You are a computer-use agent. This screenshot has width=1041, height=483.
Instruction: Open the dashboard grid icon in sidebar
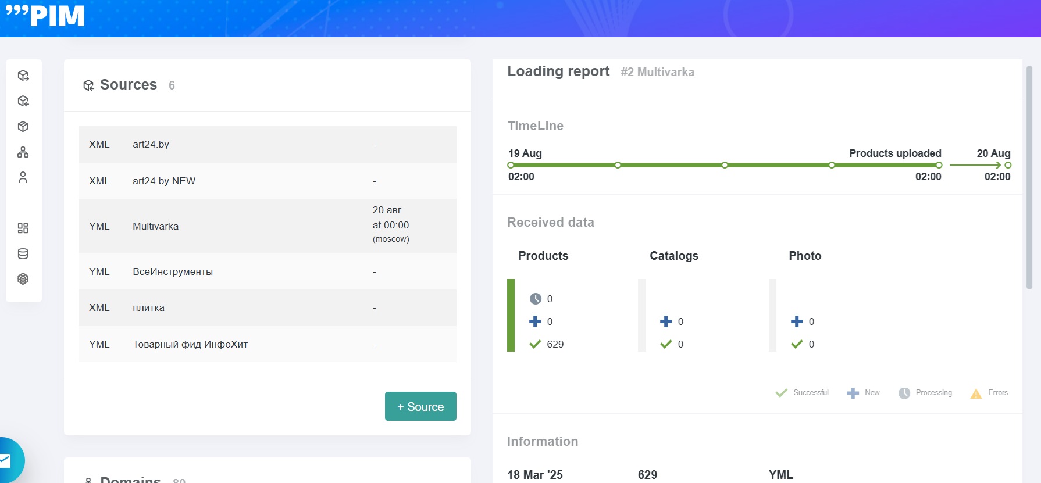click(x=23, y=228)
